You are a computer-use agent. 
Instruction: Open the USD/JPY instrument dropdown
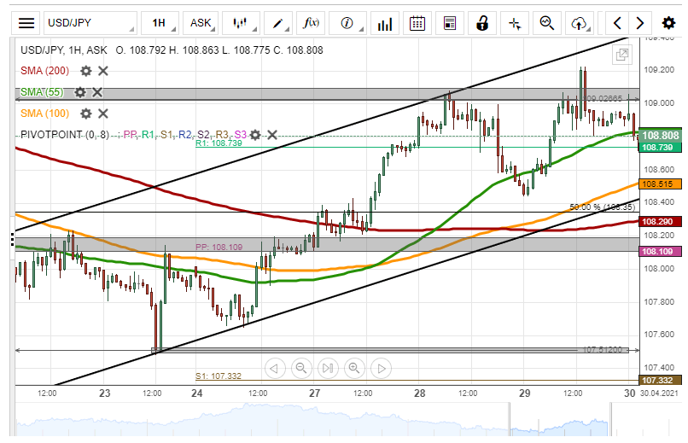click(88, 23)
